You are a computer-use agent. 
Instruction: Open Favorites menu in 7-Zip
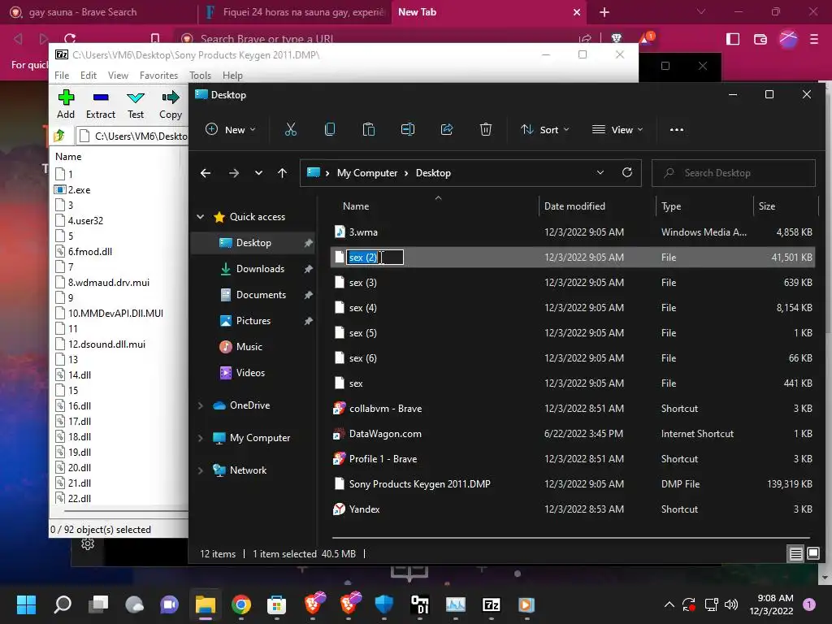(158, 76)
